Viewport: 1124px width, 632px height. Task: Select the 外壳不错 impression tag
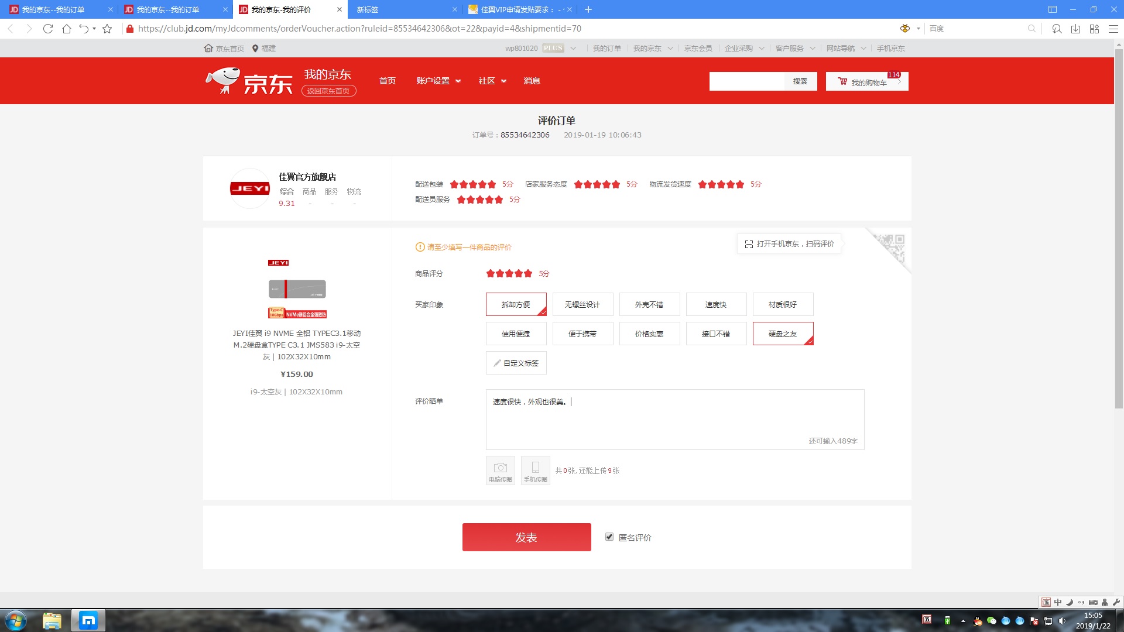click(650, 304)
